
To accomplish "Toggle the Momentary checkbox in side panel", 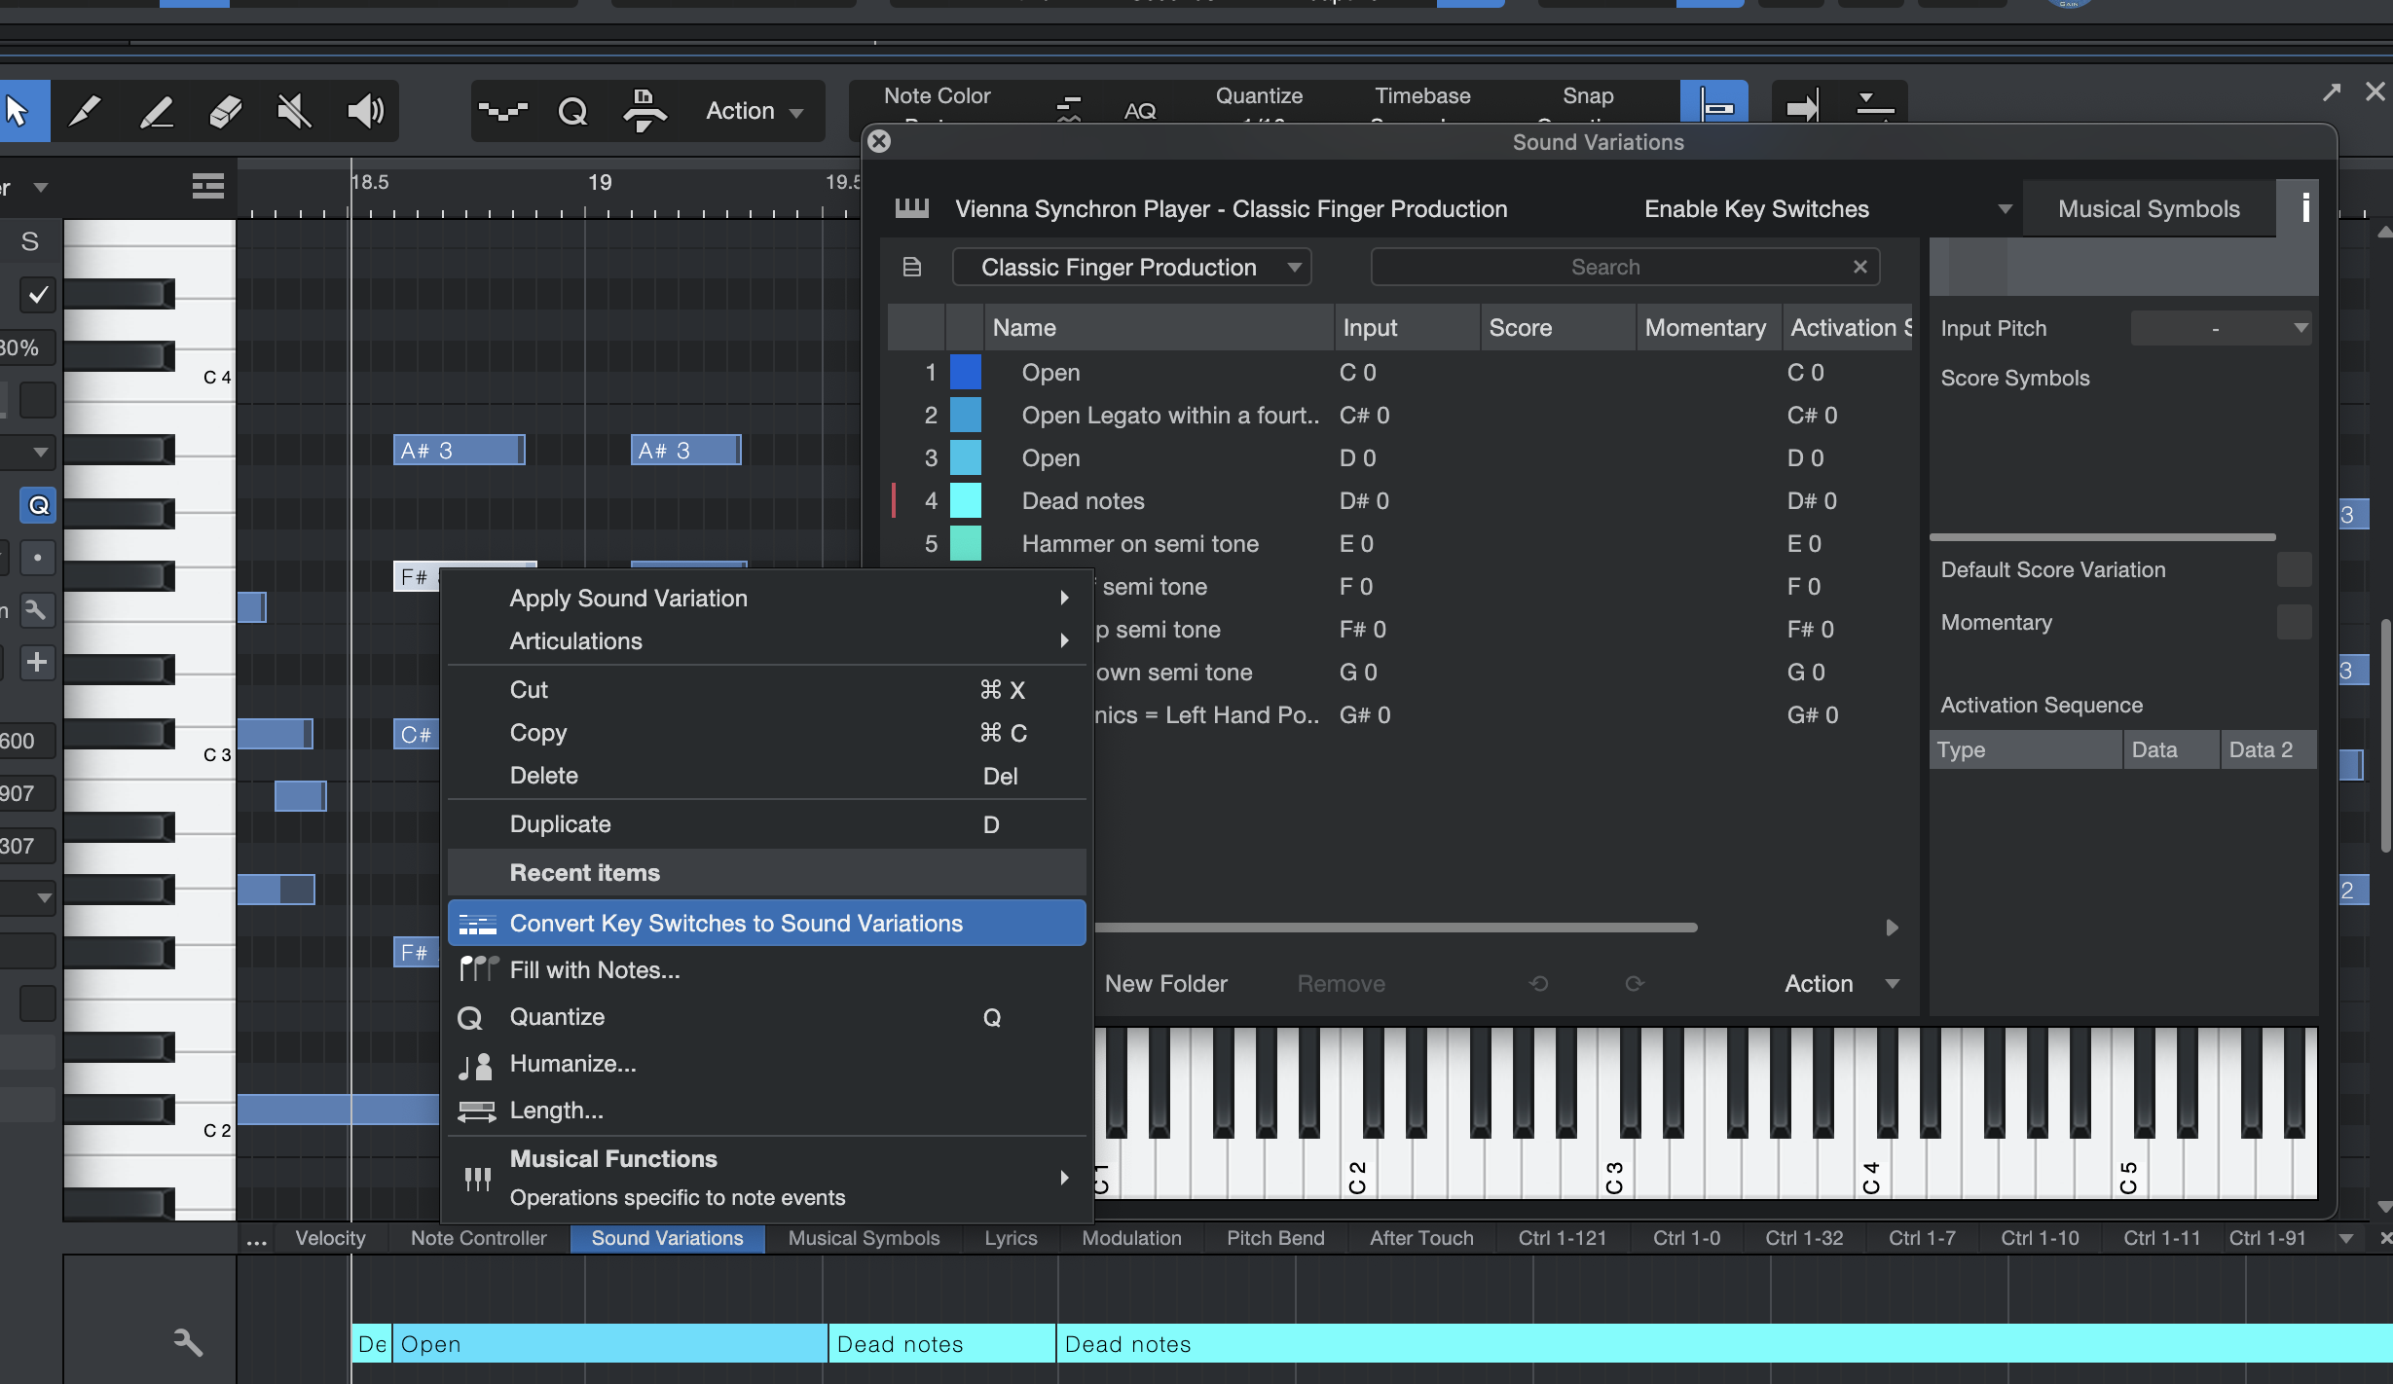I will click(2294, 623).
